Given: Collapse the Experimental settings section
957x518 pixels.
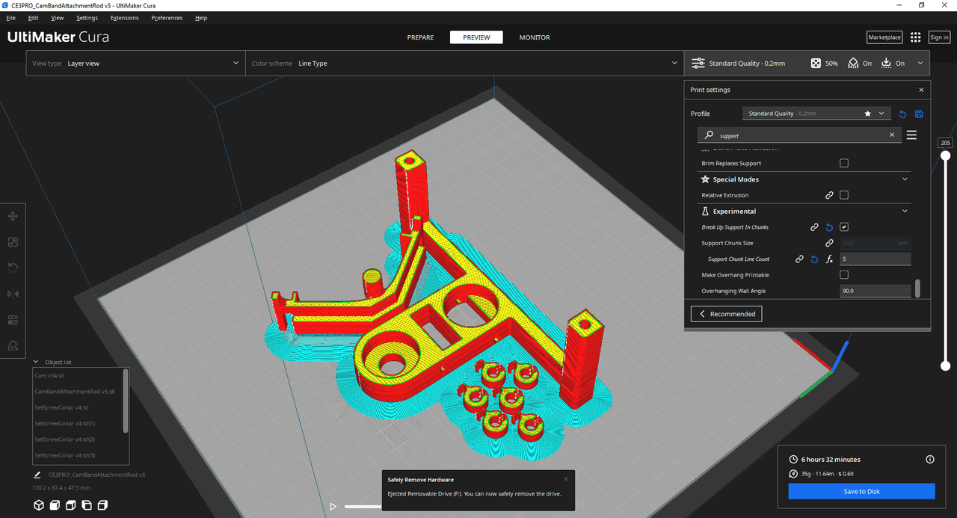Looking at the screenshot, I should point(905,212).
